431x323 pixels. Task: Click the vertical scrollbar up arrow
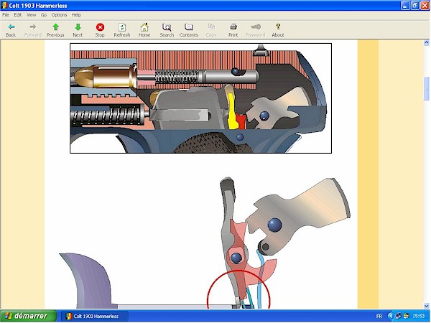point(426,42)
